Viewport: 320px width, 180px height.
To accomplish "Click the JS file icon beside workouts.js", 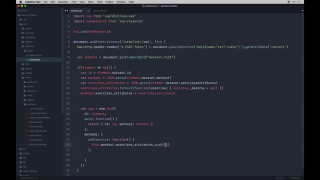I will click(27, 59).
